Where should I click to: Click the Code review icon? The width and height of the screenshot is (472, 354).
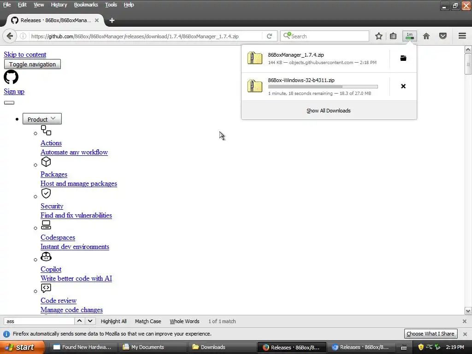[x=46, y=288]
